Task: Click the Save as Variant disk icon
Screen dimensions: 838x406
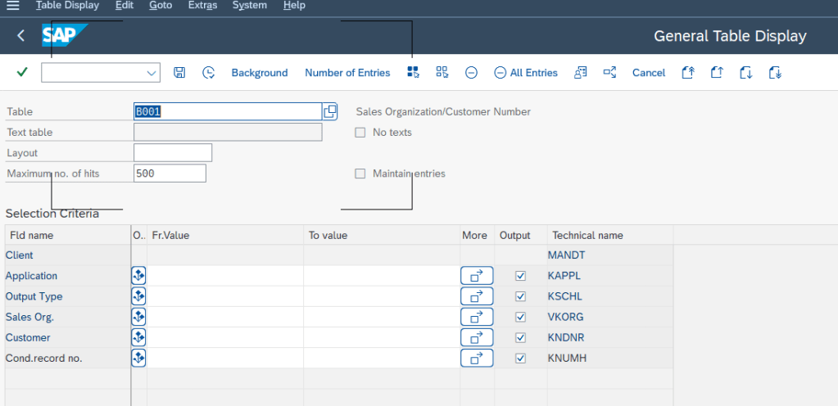Action: (x=179, y=73)
